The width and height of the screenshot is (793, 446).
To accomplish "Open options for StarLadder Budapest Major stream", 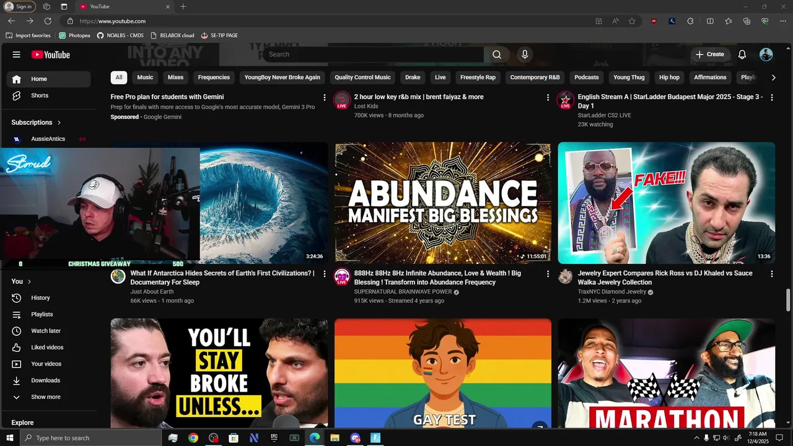I will pyautogui.click(x=771, y=97).
